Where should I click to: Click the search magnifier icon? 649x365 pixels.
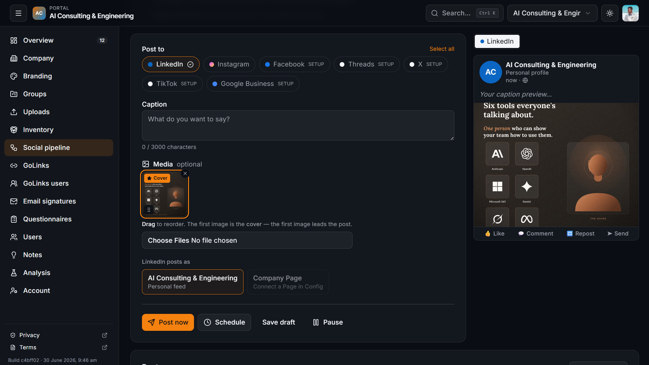(x=435, y=13)
